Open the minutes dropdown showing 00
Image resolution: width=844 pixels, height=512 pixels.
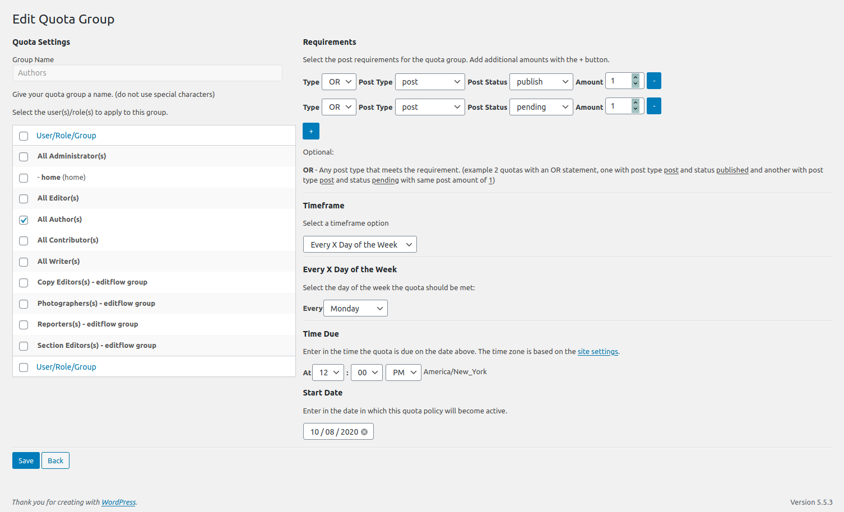367,373
